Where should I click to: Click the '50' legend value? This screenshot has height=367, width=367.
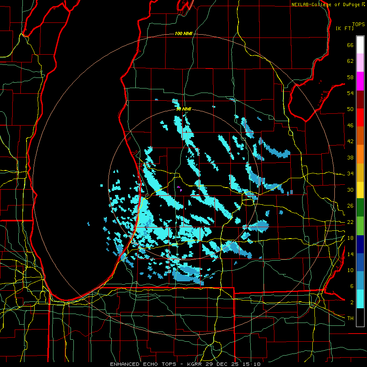click(350, 109)
